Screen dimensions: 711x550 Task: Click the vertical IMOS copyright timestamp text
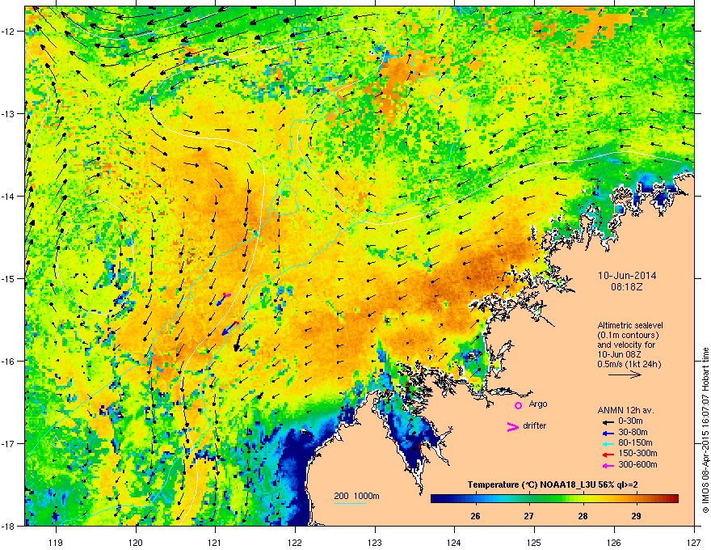pyautogui.click(x=705, y=430)
